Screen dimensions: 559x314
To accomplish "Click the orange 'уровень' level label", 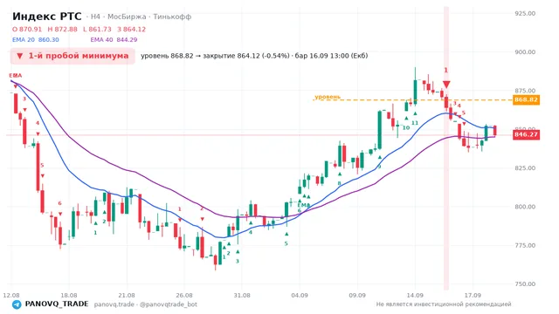I will (328, 97).
